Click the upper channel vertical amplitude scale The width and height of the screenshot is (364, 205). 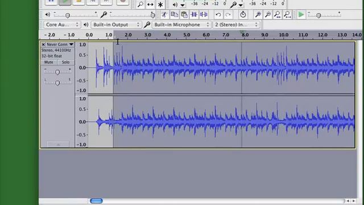[82, 67]
